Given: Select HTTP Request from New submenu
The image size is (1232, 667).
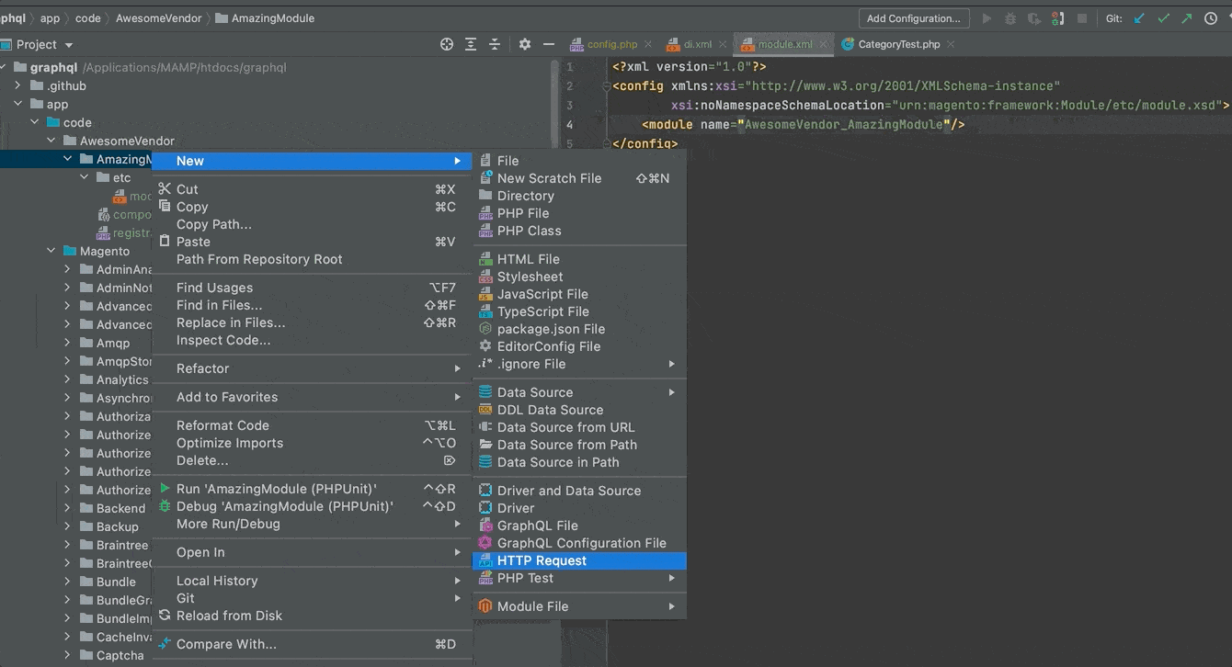Looking at the screenshot, I should 542,560.
